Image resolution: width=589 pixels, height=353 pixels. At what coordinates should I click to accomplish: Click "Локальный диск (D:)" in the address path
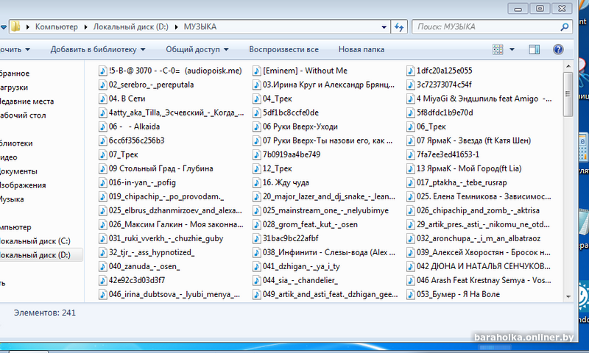pyautogui.click(x=131, y=27)
